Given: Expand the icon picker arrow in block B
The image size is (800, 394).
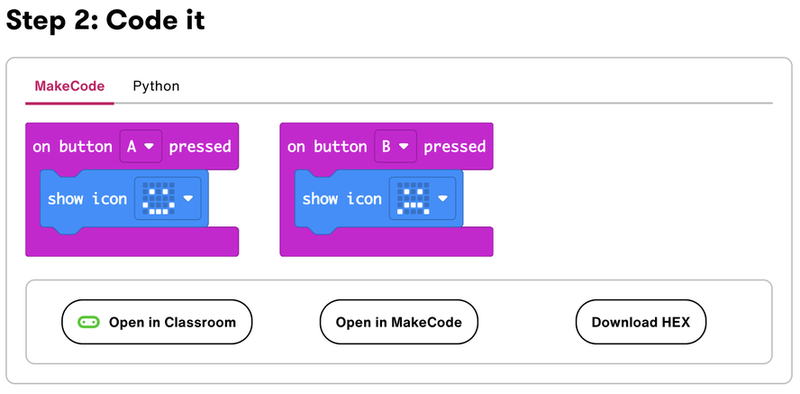Looking at the screenshot, I should (444, 198).
